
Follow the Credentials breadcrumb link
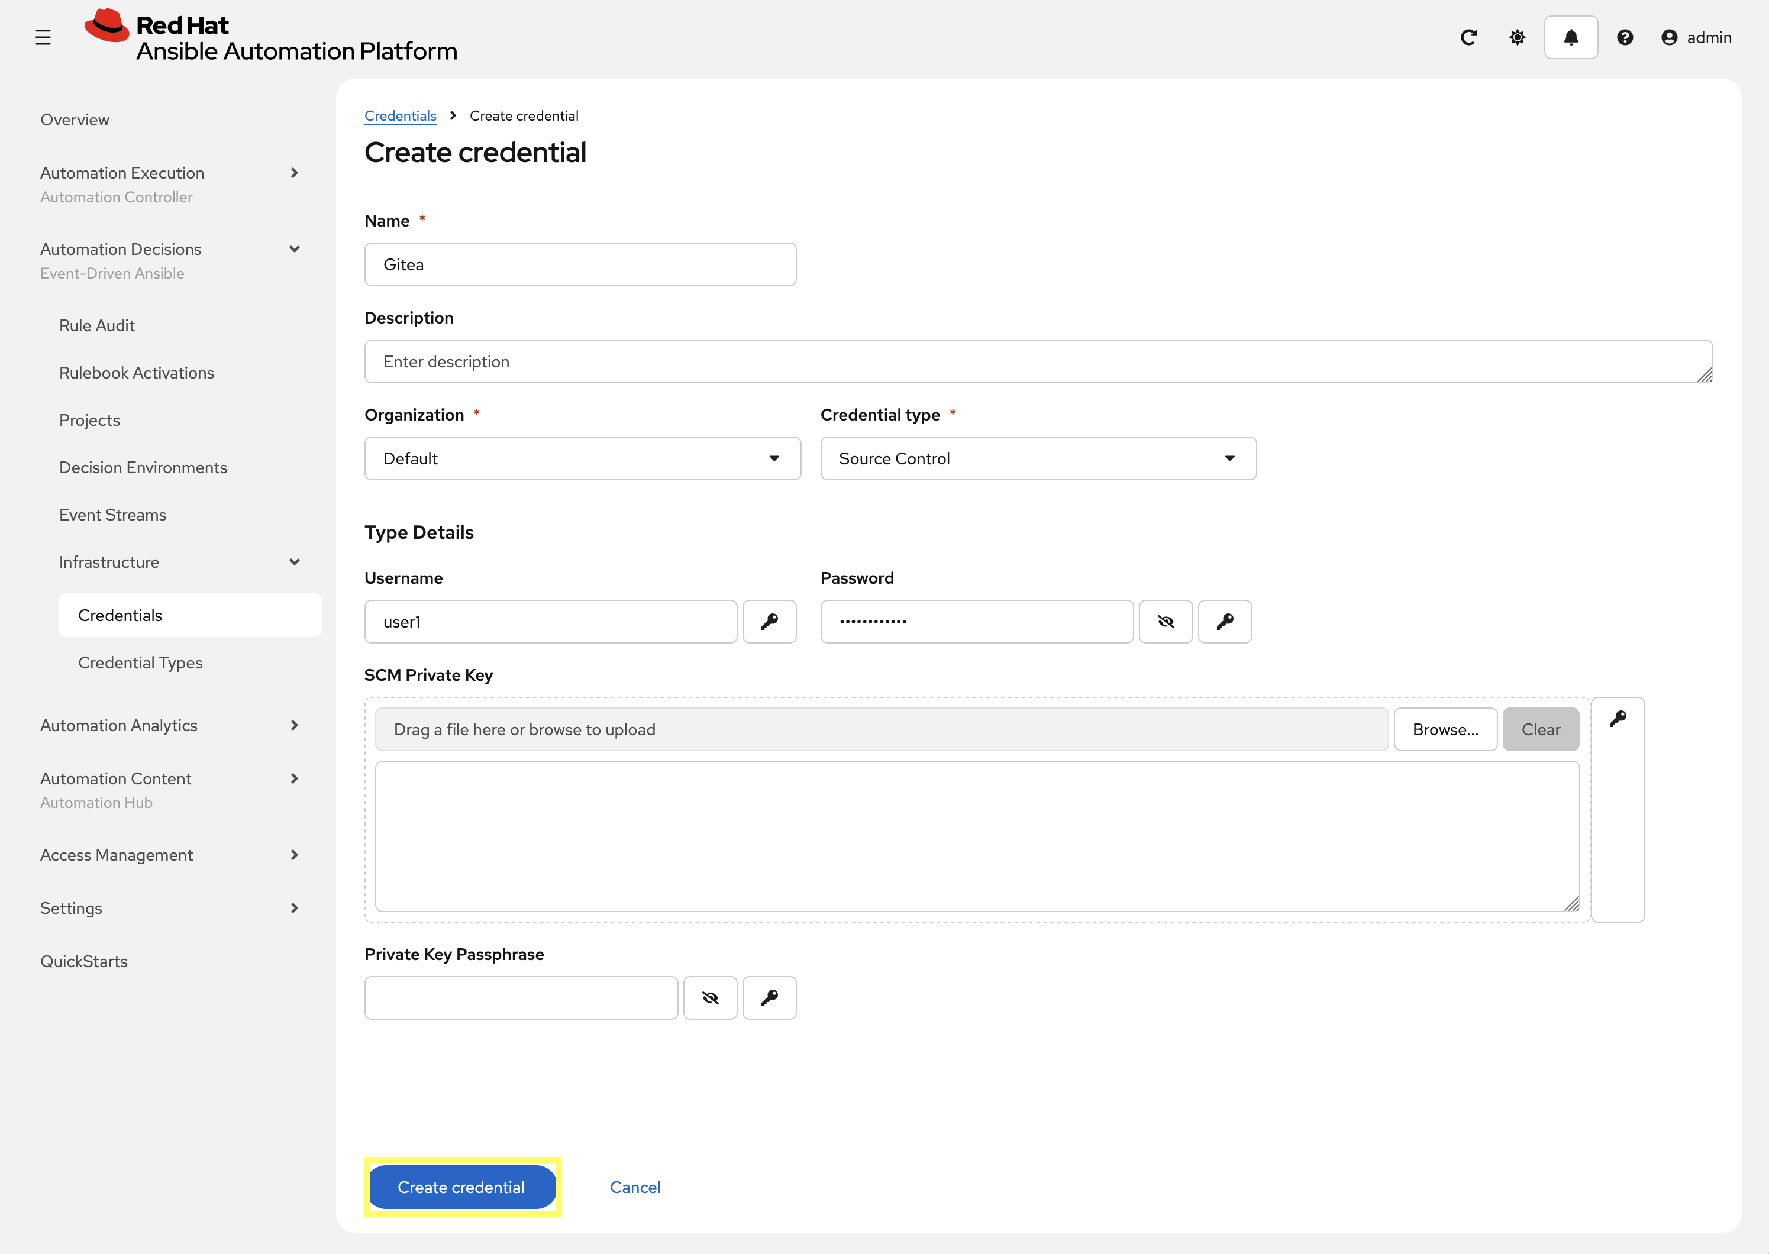pos(400,115)
